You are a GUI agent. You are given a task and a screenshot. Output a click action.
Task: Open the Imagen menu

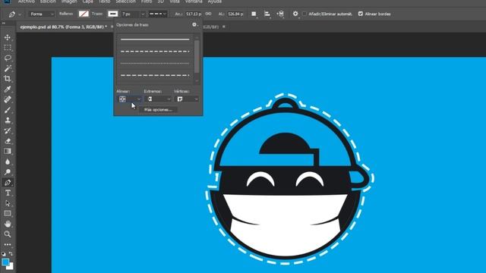pos(69,2)
